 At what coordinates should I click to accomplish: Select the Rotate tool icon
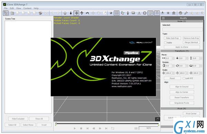coord(82,13)
